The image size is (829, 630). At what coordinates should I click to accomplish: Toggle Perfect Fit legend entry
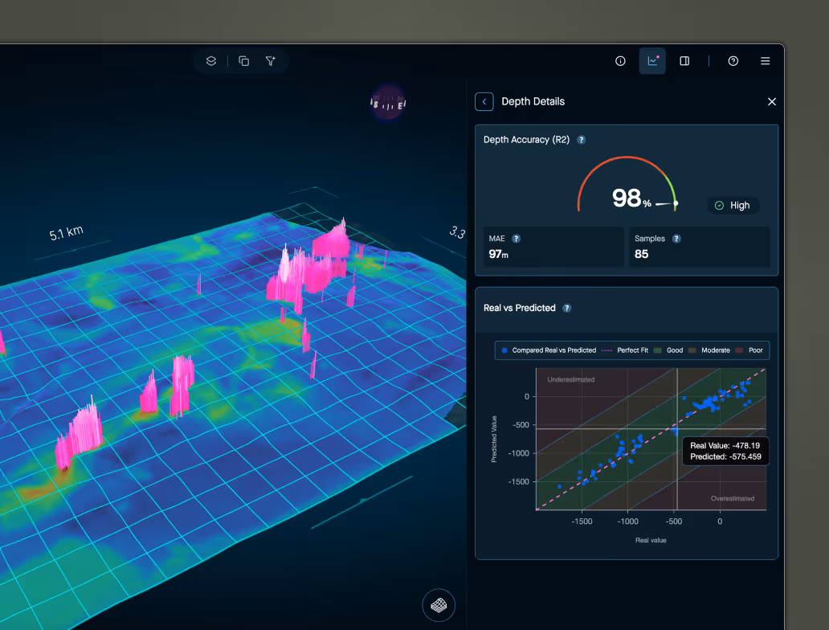point(625,350)
